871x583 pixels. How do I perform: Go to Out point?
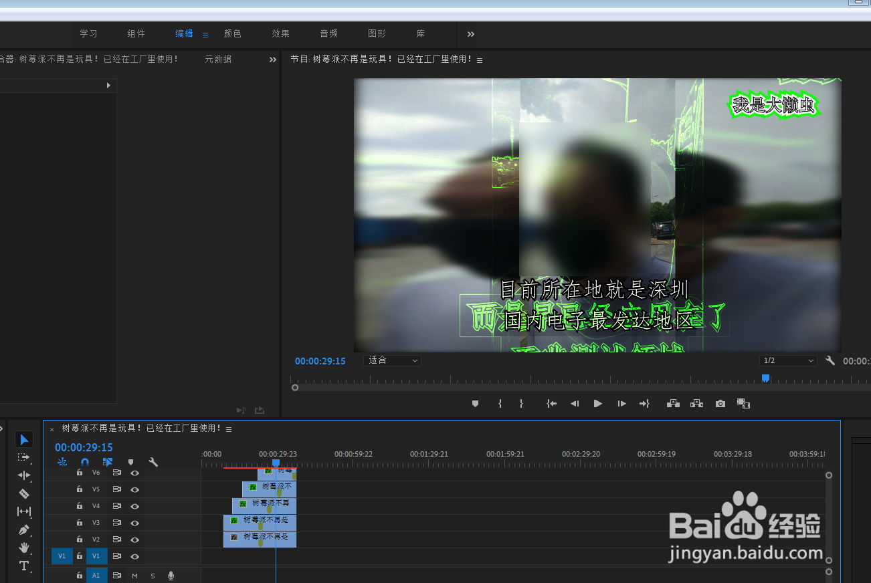(644, 404)
